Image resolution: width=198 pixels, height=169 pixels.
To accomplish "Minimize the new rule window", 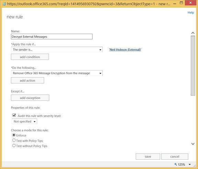I will pyautogui.click(x=175, y=4).
